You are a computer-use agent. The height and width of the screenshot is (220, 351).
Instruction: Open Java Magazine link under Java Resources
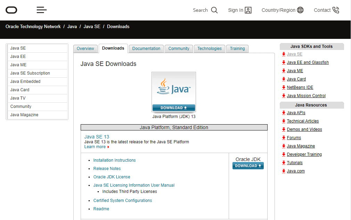[x=301, y=146]
